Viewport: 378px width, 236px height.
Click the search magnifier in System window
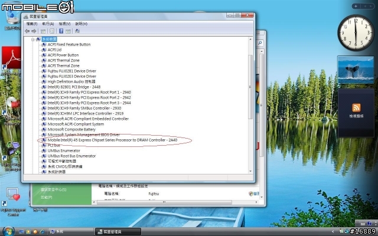point(260,43)
